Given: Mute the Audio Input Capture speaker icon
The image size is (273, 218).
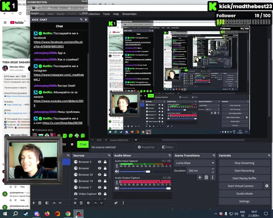Looking at the screenshot, I should [117, 171].
